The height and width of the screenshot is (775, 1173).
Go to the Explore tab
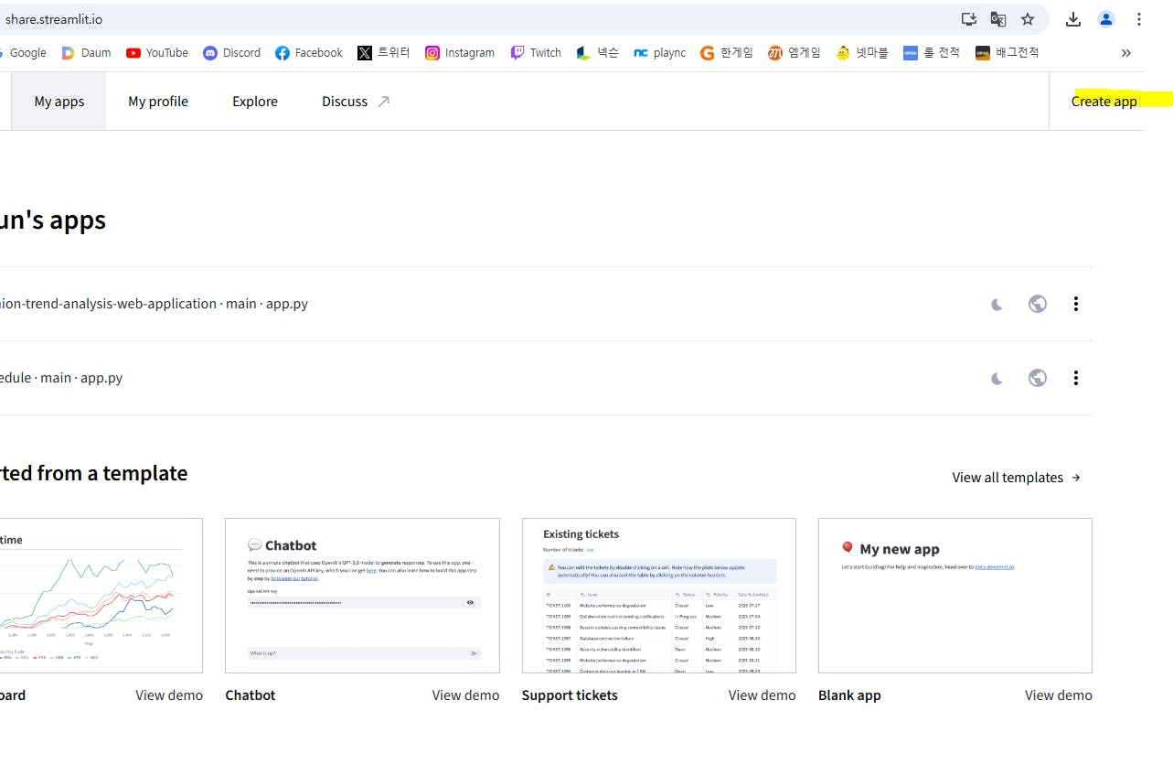255,102
